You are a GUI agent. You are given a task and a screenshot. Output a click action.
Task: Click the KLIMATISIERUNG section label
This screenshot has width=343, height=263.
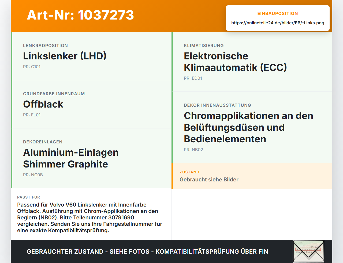pos(204,46)
